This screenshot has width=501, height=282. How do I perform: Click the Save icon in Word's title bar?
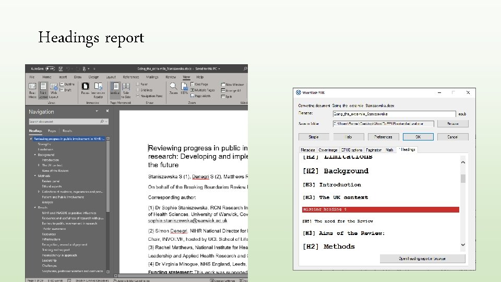[x=61, y=69]
